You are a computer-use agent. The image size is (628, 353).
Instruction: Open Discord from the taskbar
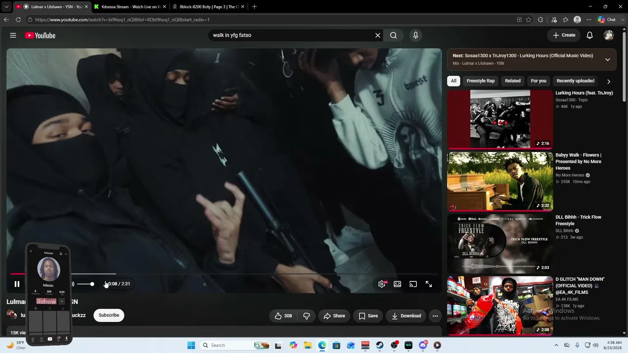[x=423, y=345]
